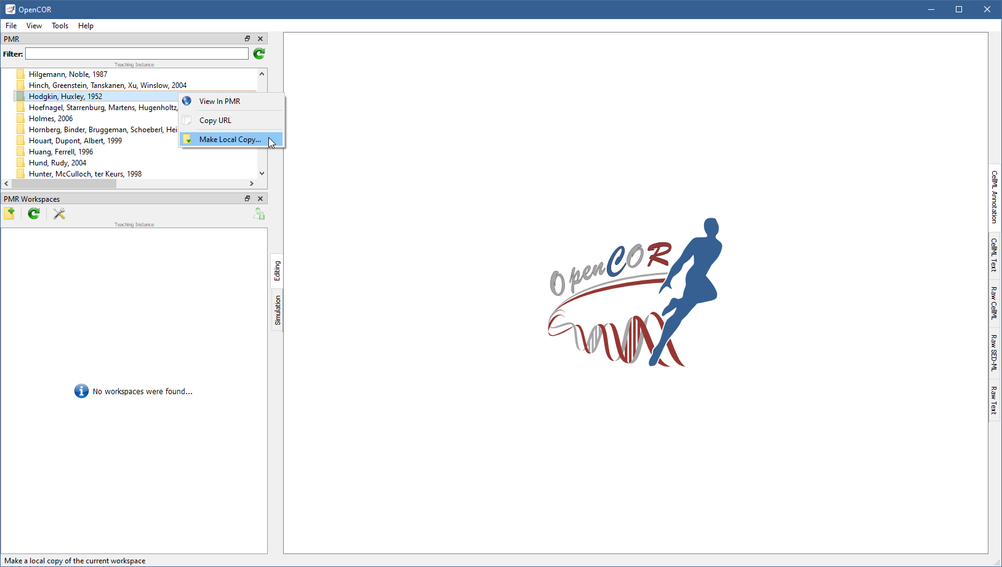
Task: Select the Hund, Rudy, 2004 workspace
Action: [x=57, y=163]
